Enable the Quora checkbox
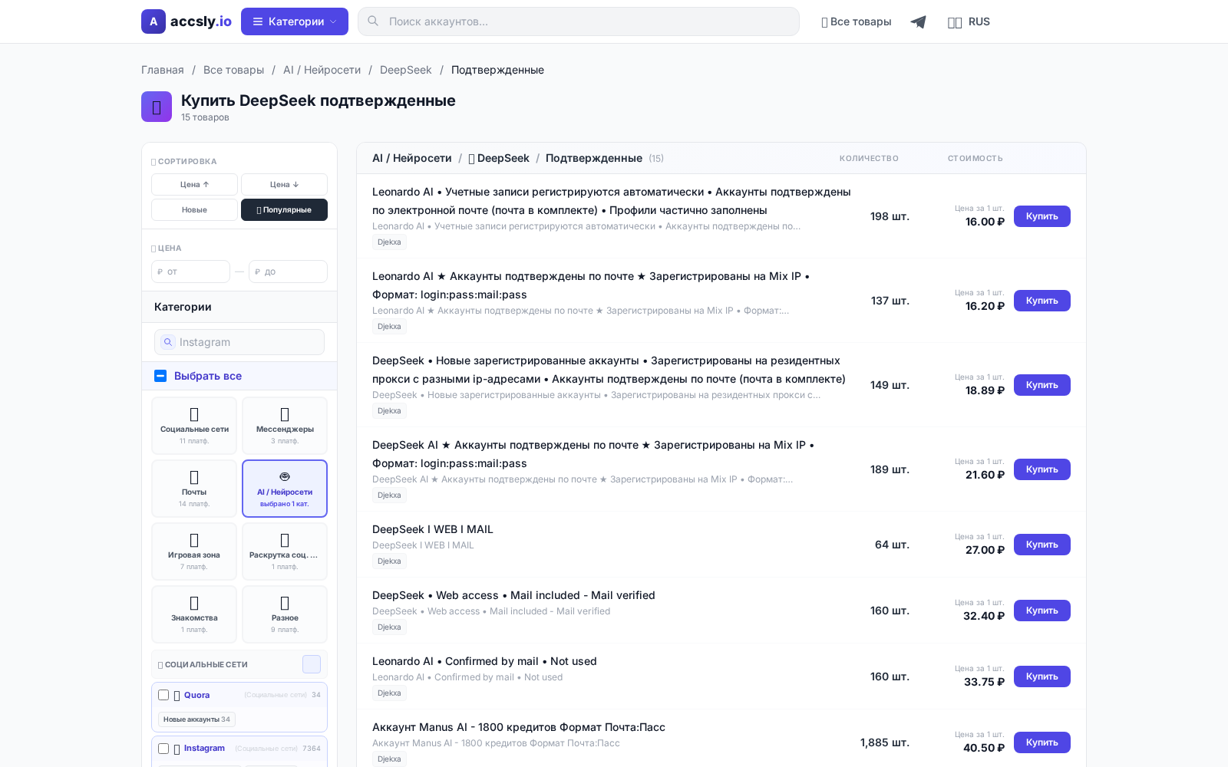This screenshot has height=767, width=1228. point(163,695)
